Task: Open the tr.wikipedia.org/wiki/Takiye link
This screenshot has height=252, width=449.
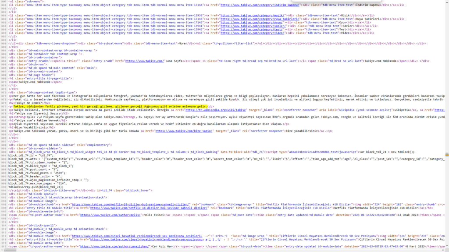Action: click(216, 110)
